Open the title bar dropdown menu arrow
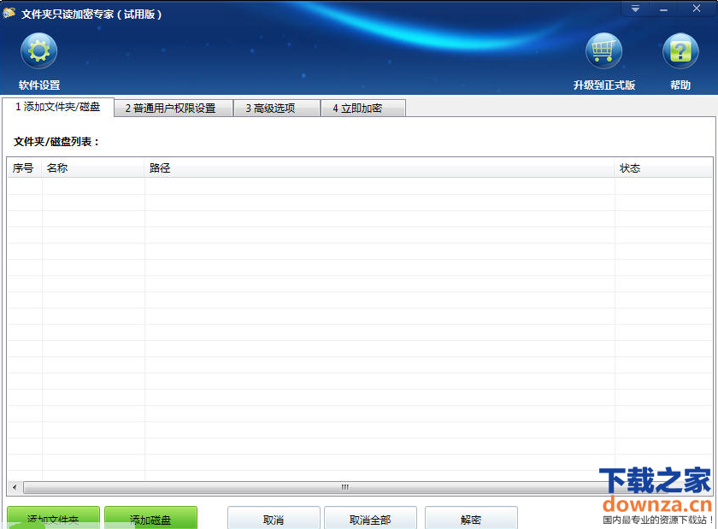The width and height of the screenshot is (718, 529). tap(635, 9)
